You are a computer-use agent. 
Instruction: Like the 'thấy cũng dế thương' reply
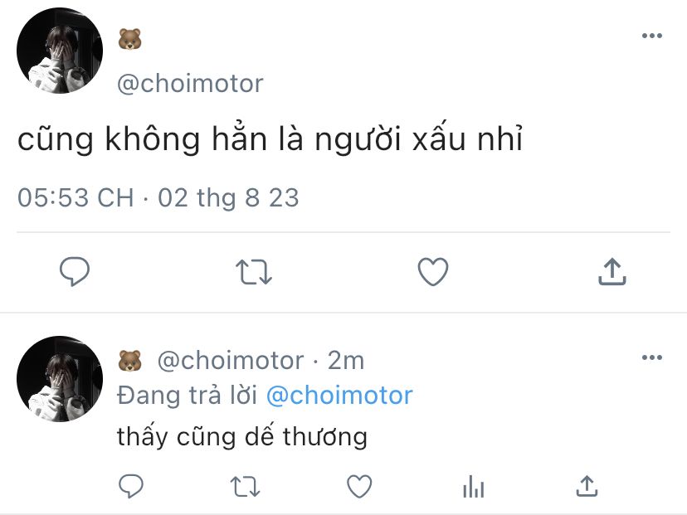[359, 486]
